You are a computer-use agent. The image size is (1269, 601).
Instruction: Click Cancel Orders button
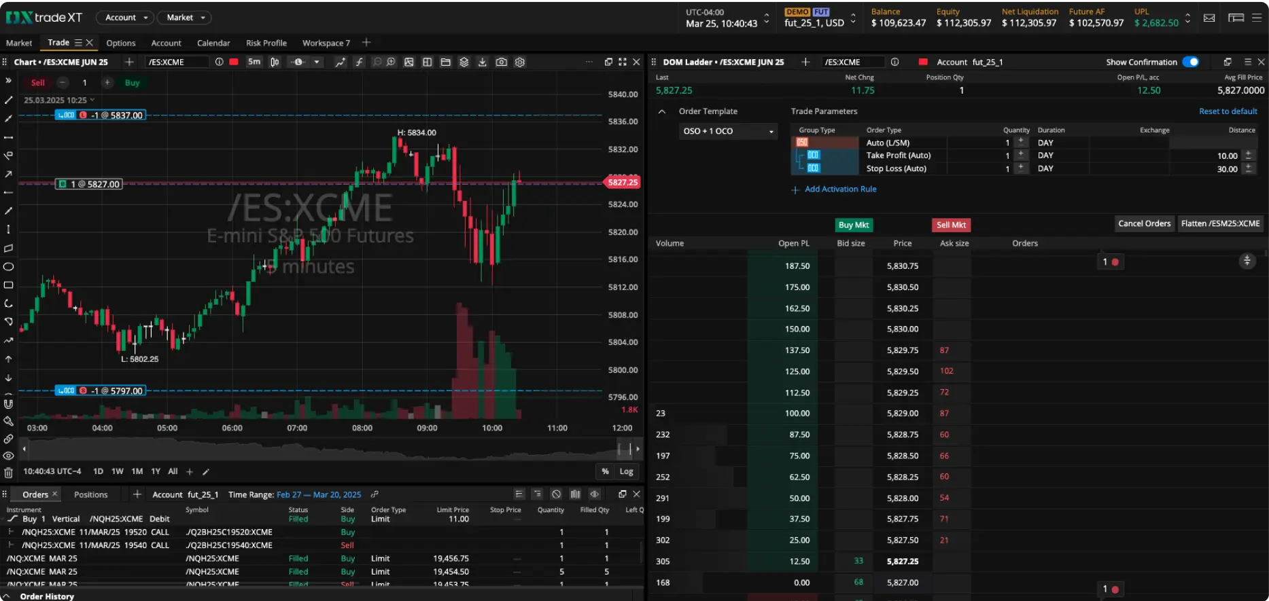(1145, 223)
